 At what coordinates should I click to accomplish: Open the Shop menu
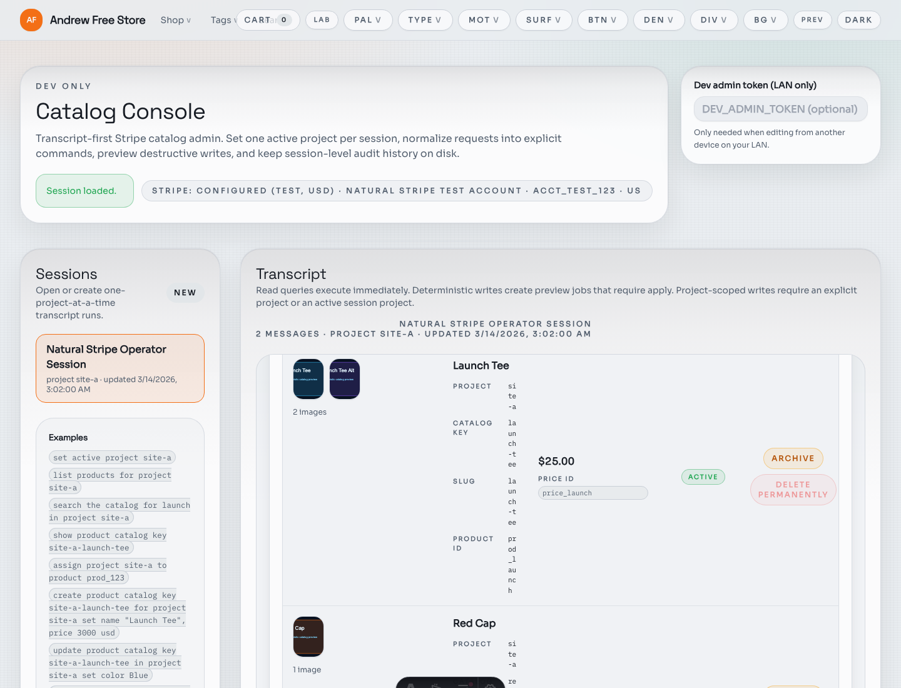(x=175, y=20)
